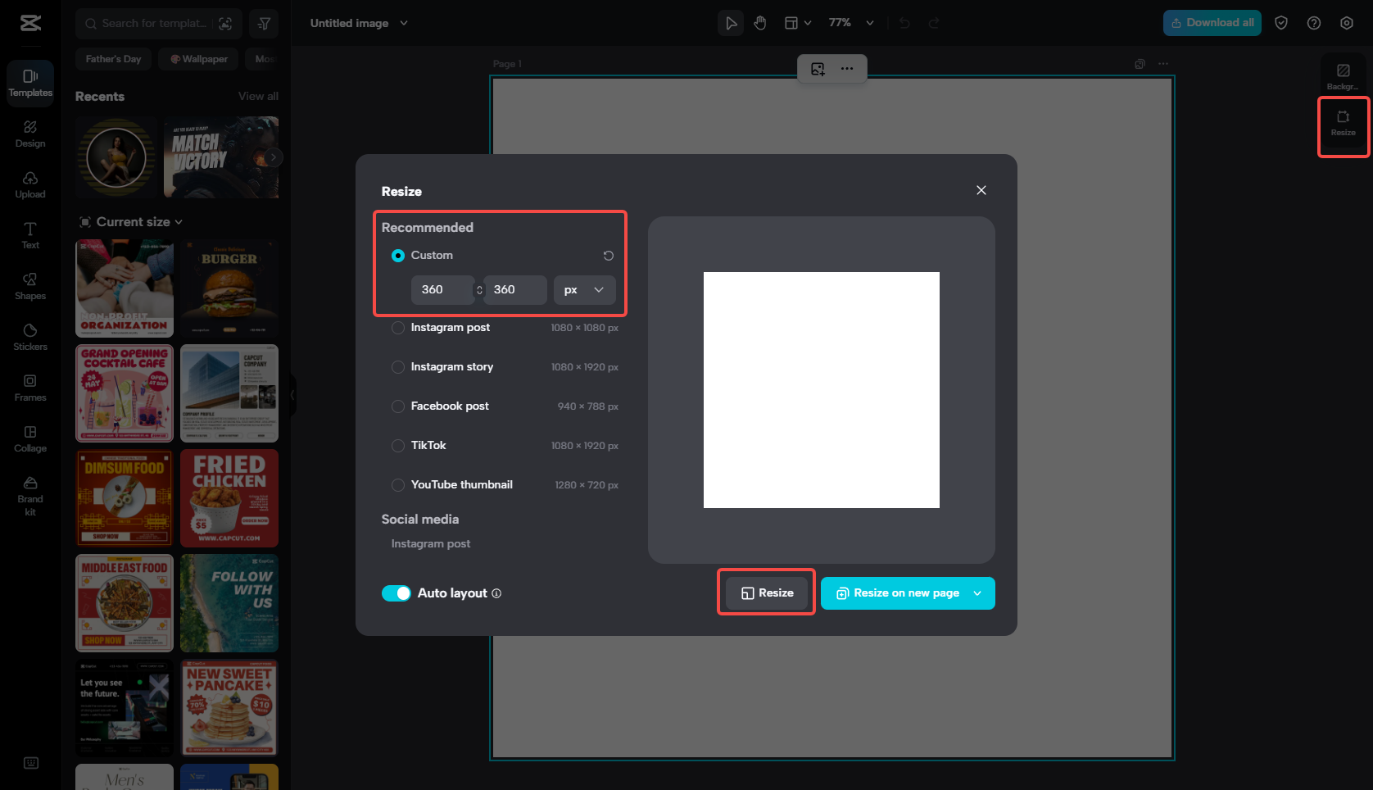Click the Resize on new page button
1373x790 pixels.
899,592
